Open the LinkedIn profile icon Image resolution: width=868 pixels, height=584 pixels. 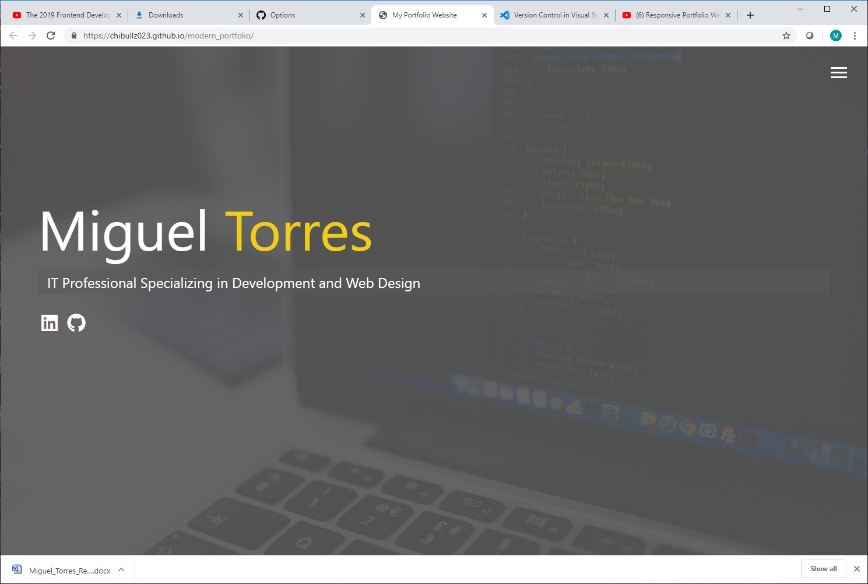50,322
